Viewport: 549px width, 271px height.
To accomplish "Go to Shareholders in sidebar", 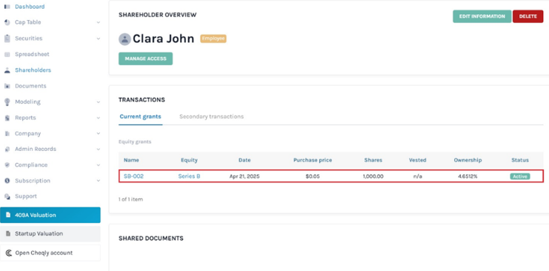I will pyautogui.click(x=33, y=70).
